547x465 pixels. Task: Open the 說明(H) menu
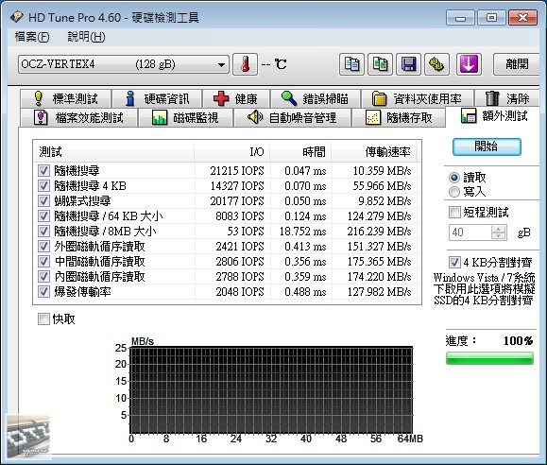86,37
